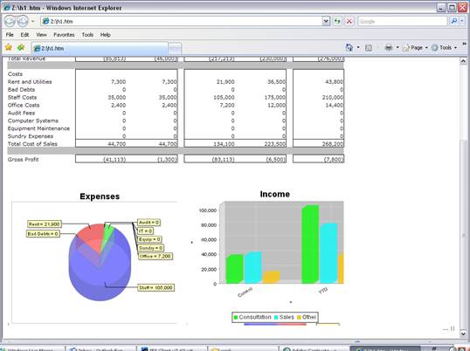Screen dimensions: 470x351
Task: Click the Internet Explorer window title icon
Action: [6, 8]
